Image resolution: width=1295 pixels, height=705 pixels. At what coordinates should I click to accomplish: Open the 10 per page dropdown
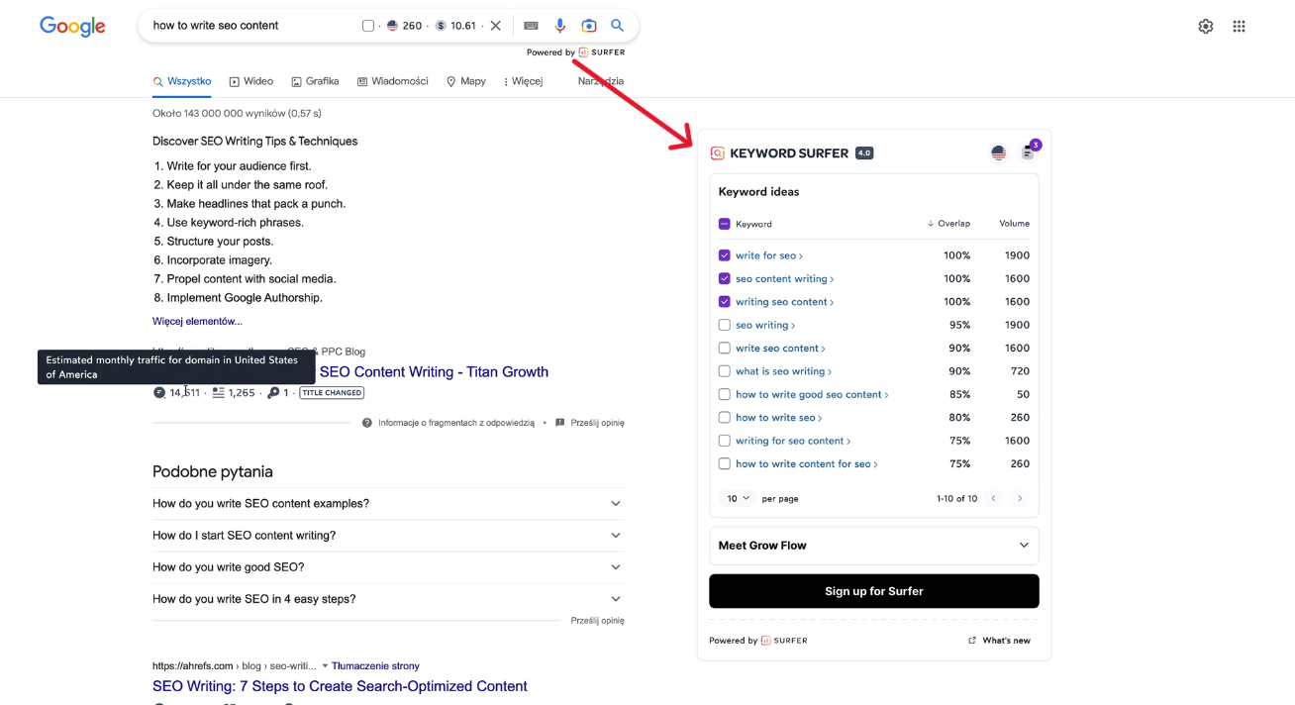click(738, 499)
